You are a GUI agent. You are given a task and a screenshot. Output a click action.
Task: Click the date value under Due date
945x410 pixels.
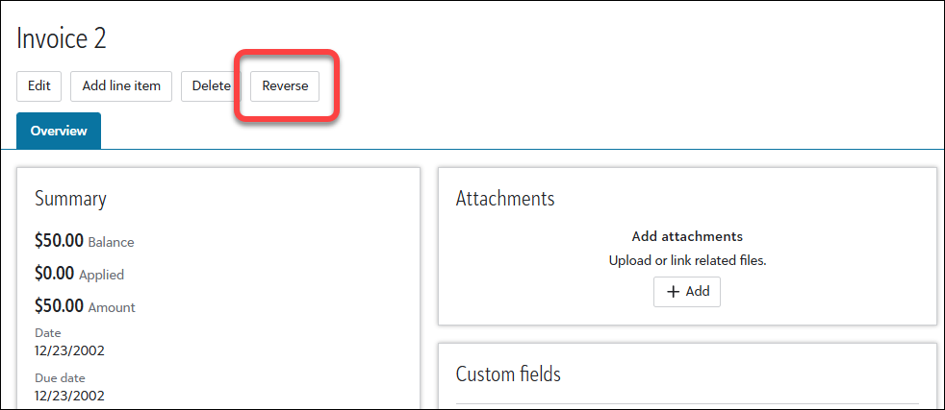pyautogui.click(x=69, y=395)
